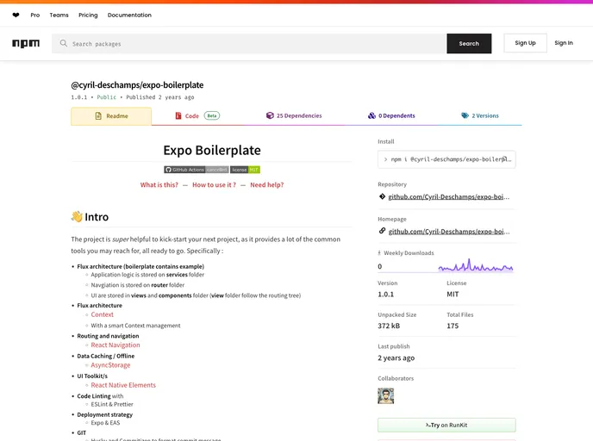
Task: Click the Readme tab file icon
Action: tap(98, 116)
